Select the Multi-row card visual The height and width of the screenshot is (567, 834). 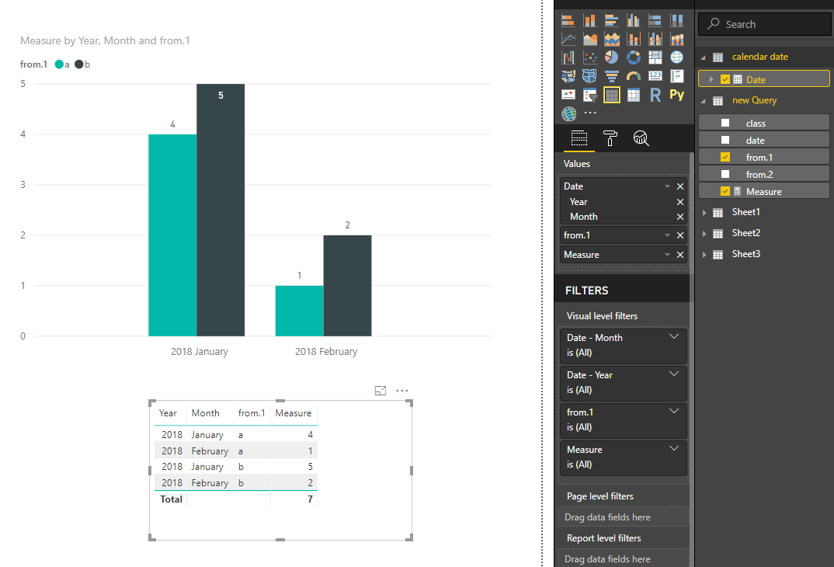(x=677, y=76)
